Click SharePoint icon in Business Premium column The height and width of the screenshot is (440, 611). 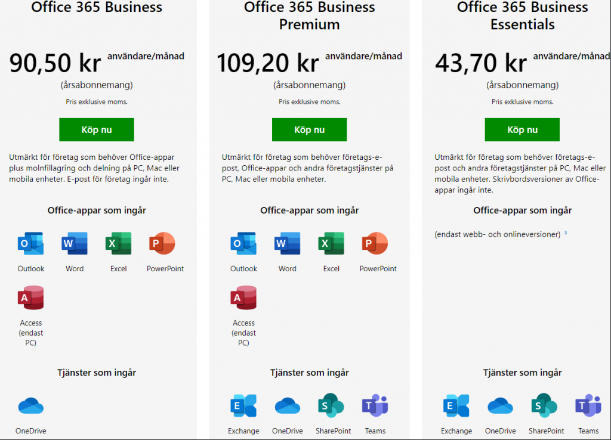331,406
